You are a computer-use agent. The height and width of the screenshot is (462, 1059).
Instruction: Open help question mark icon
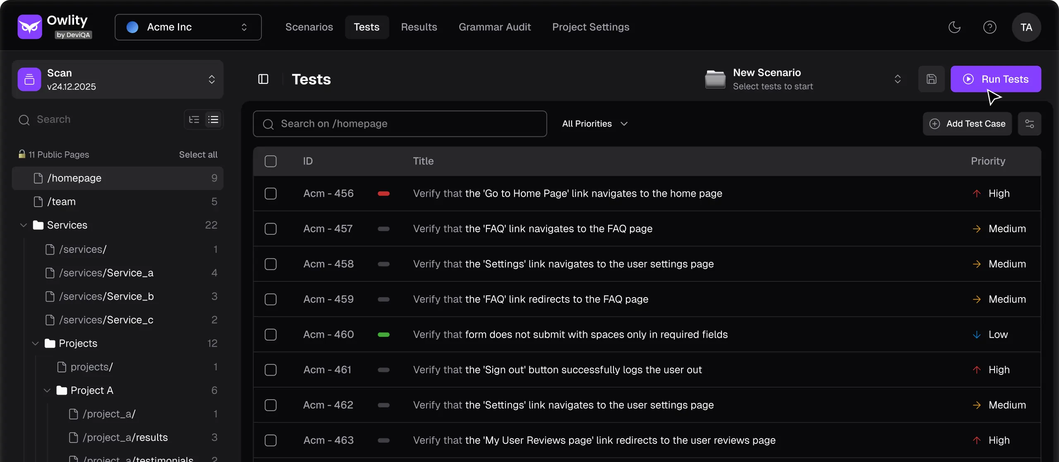[990, 27]
